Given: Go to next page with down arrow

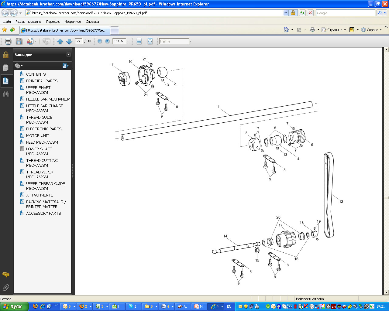Looking at the screenshot, I should (x=69, y=41).
